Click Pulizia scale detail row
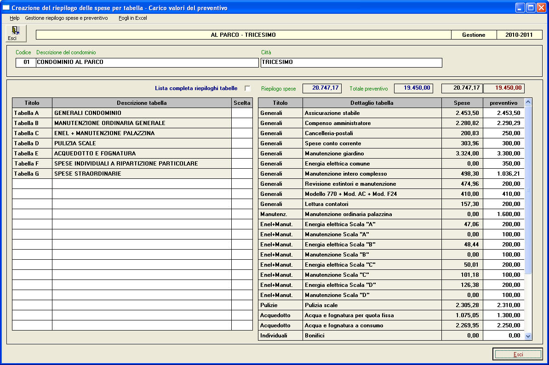Viewport: 549px width, 365px height. pos(391,305)
